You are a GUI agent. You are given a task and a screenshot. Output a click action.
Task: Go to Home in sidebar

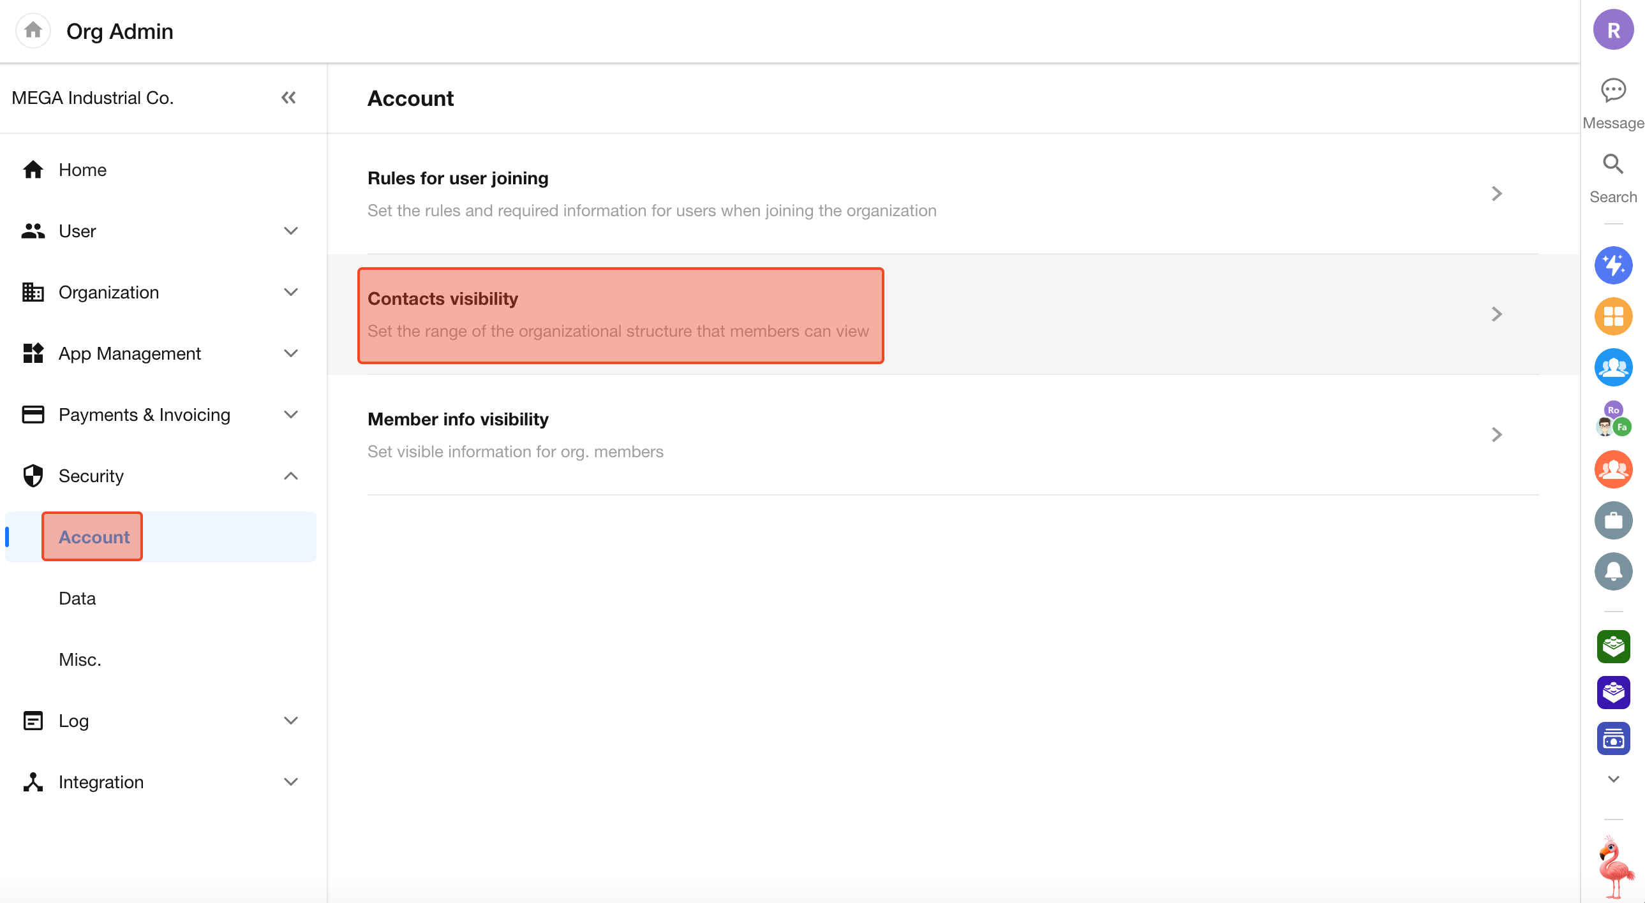point(82,170)
